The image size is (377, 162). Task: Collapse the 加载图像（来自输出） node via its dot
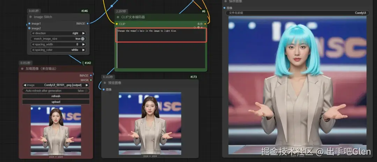point(22,68)
